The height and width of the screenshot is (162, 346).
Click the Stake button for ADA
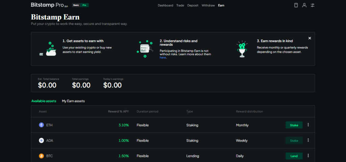coord(294,140)
